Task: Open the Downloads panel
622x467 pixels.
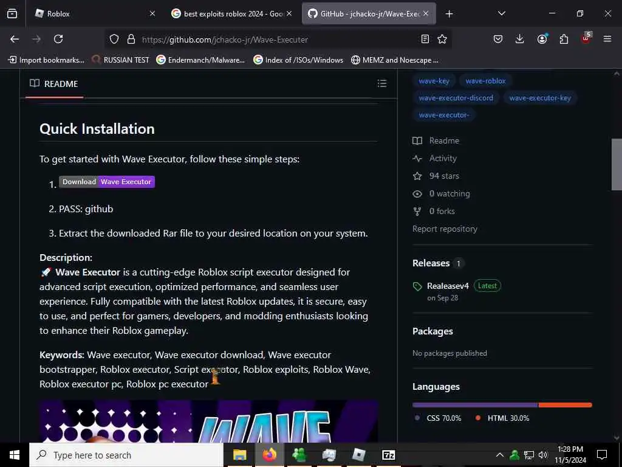Action: 520,39
